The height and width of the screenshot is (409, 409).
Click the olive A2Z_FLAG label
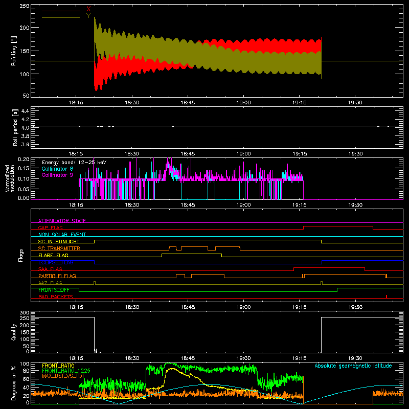pyautogui.click(x=50, y=283)
